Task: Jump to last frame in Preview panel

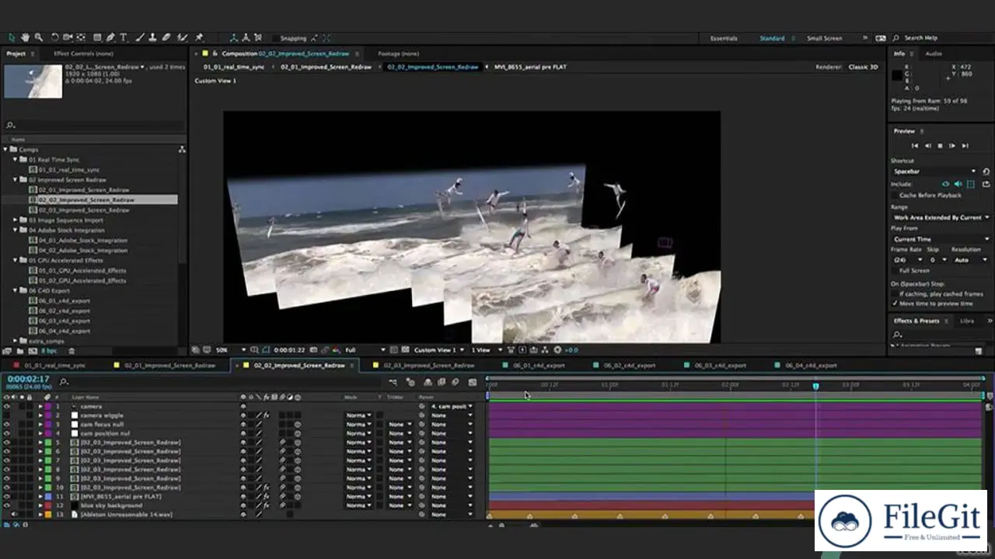Action: [965, 145]
